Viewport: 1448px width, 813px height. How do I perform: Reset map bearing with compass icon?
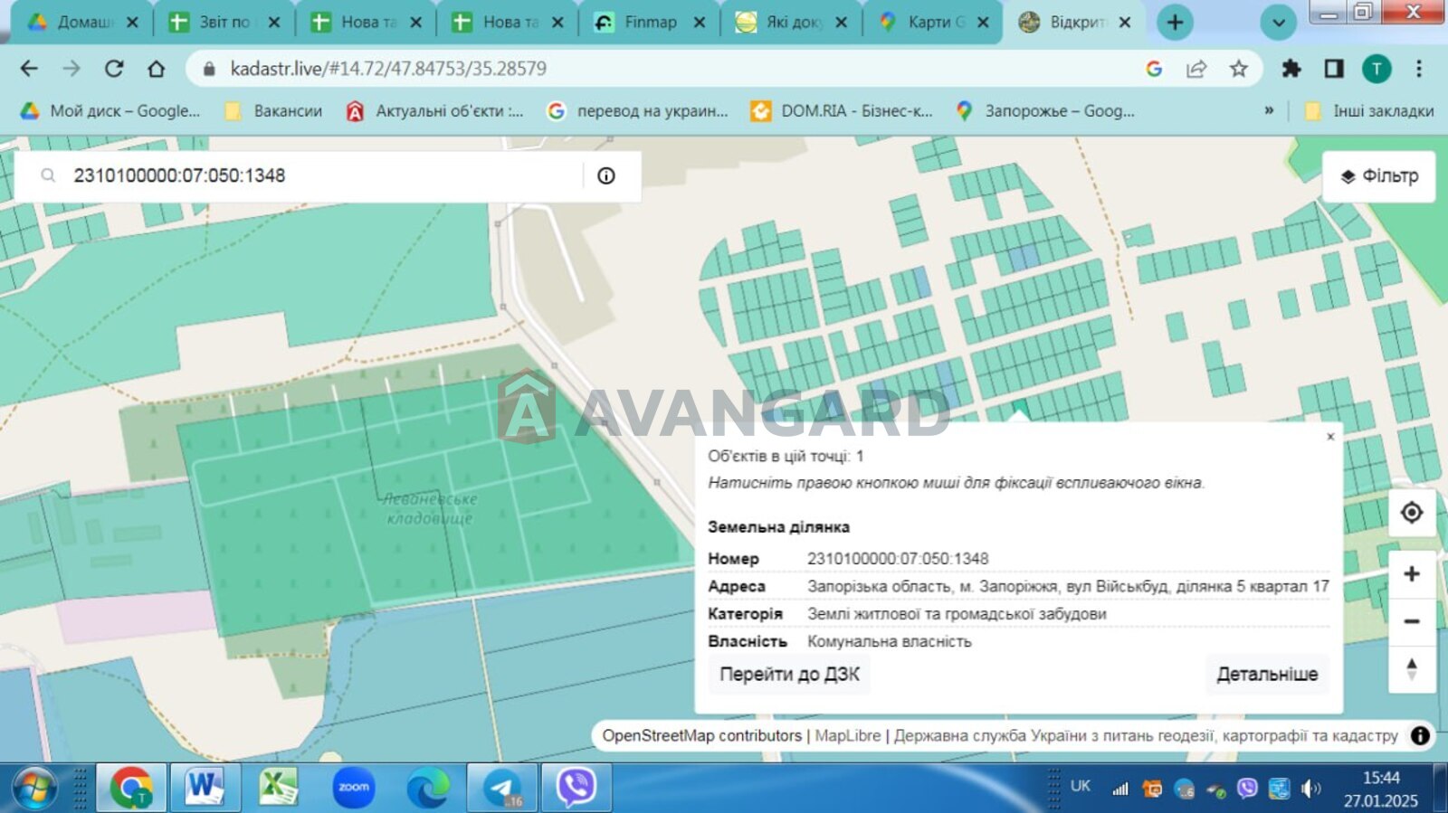pyautogui.click(x=1411, y=669)
